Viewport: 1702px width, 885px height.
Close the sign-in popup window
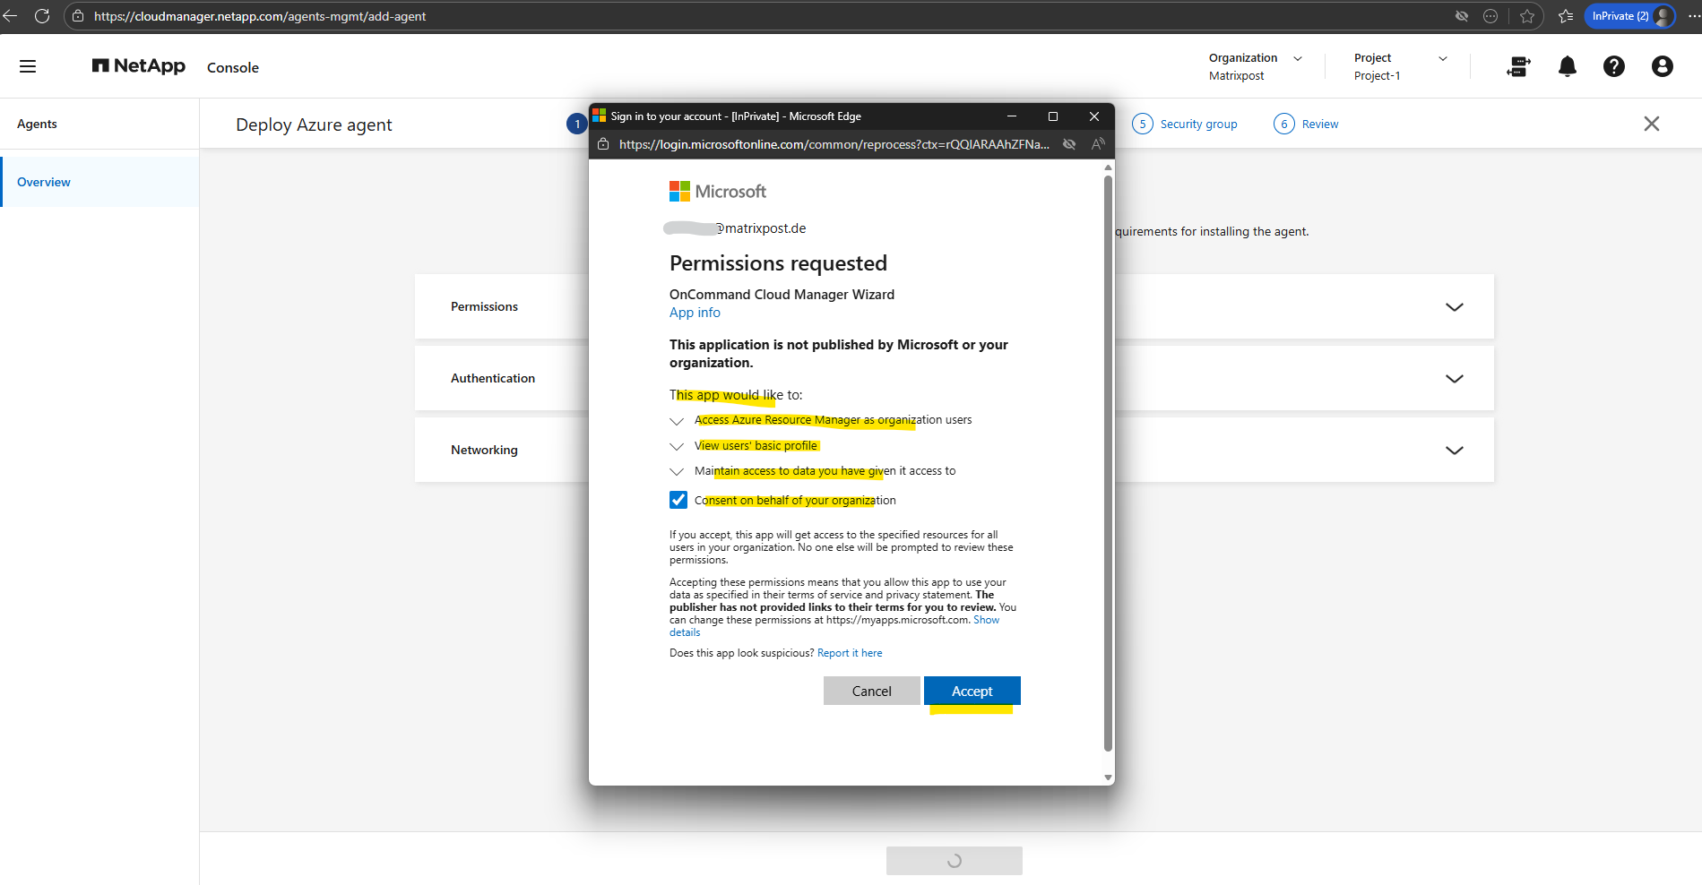tap(1094, 116)
